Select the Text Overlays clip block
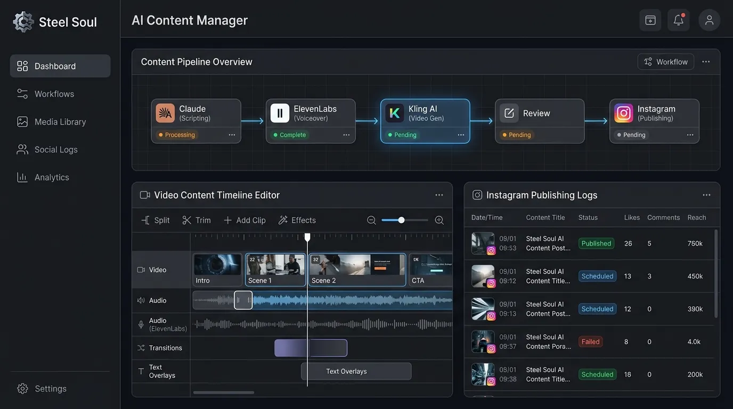The width and height of the screenshot is (733, 409). pyautogui.click(x=356, y=371)
